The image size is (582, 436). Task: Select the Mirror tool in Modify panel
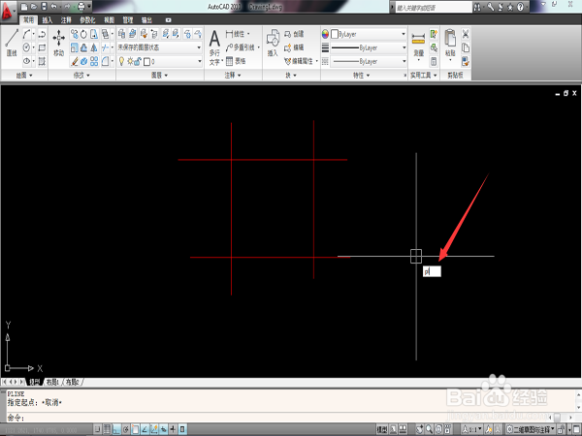click(94, 47)
